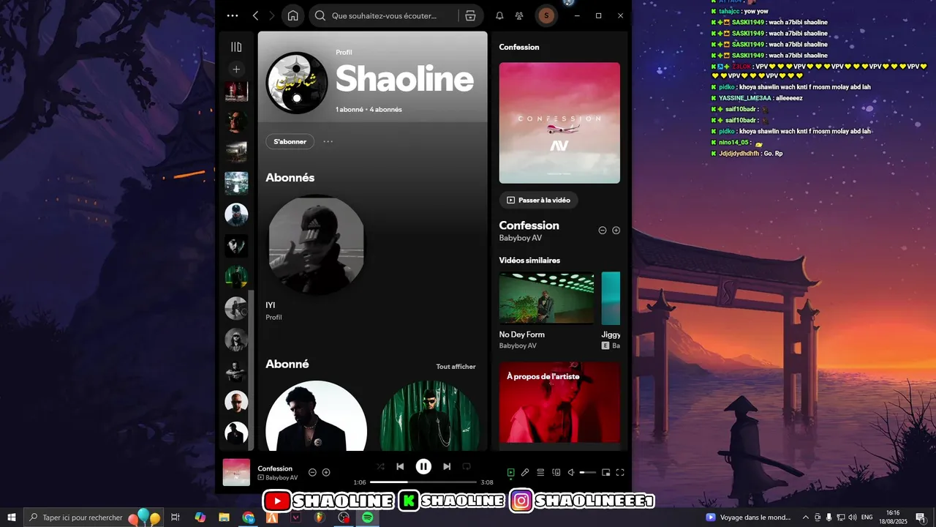The height and width of the screenshot is (527, 936).
Task: Pause the playing track
Action: click(423, 466)
